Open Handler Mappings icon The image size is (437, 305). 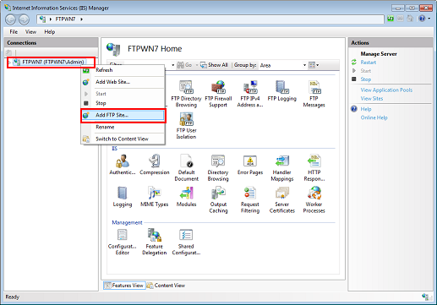pyautogui.click(x=282, y=168)
